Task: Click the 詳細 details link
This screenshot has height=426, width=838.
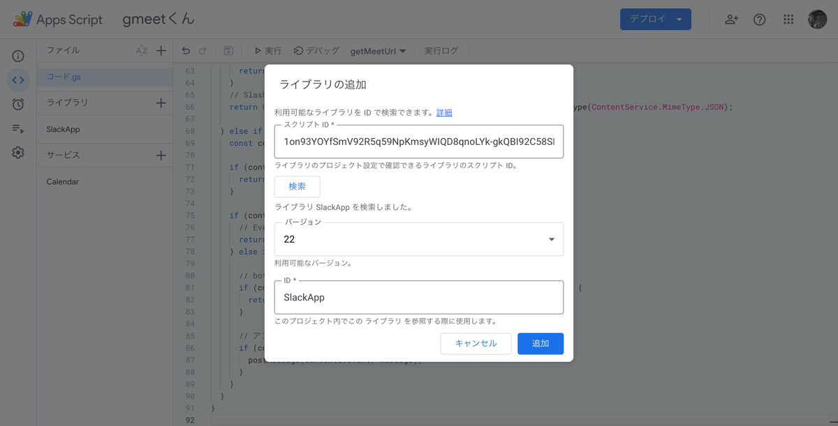Action: [x=444, y=112]
